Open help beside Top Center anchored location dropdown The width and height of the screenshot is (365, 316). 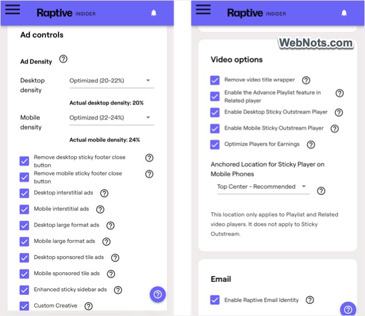(321, 191)
